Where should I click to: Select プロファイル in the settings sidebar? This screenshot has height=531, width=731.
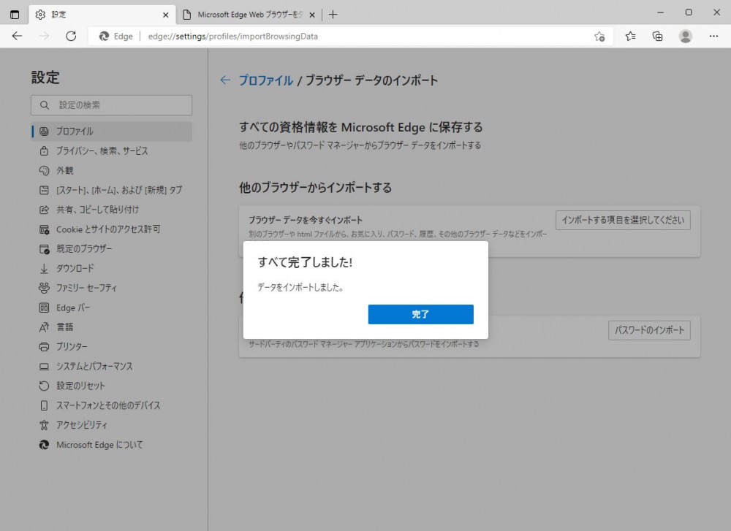click(112, 131)
